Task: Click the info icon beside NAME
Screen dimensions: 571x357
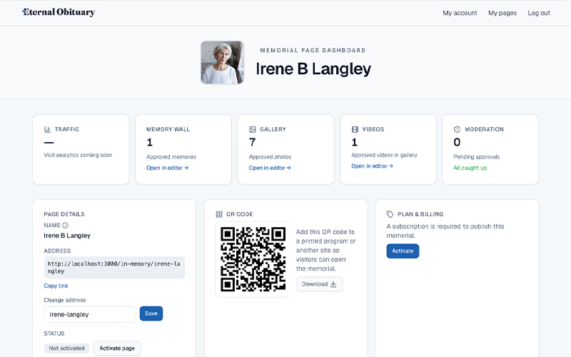Action: (65, 226)
